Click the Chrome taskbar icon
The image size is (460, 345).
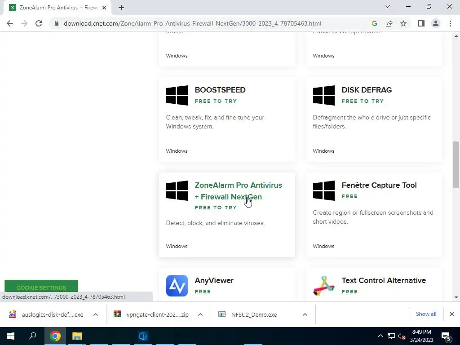(55, 336)
